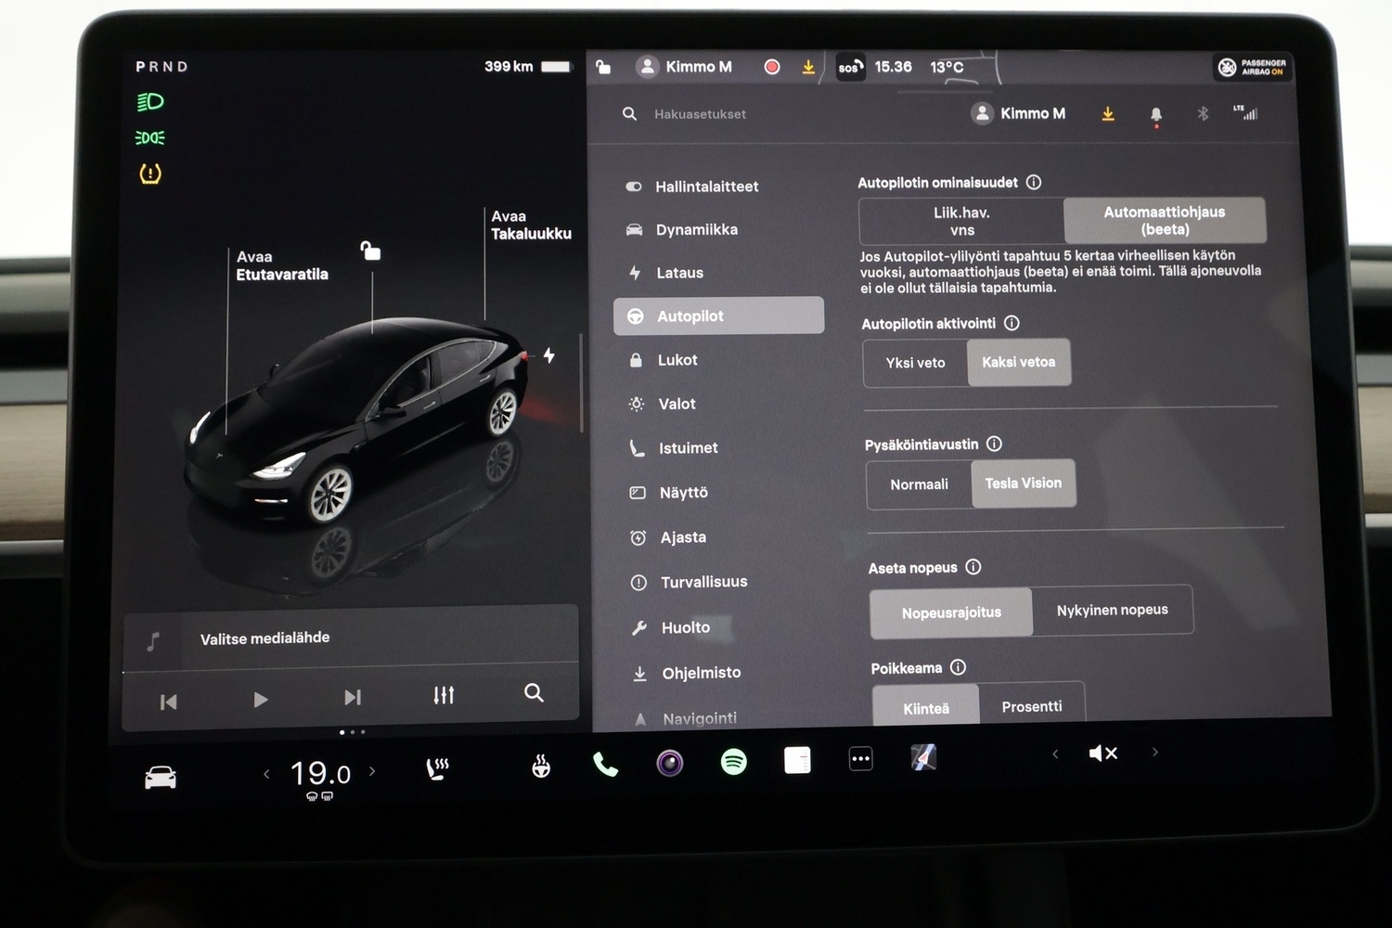Turn on the steering wheel heater
The width and height of the screenshot is (1392, 928).
tap(541, 766)
